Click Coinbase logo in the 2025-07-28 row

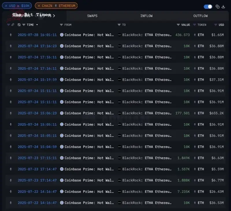62,35
